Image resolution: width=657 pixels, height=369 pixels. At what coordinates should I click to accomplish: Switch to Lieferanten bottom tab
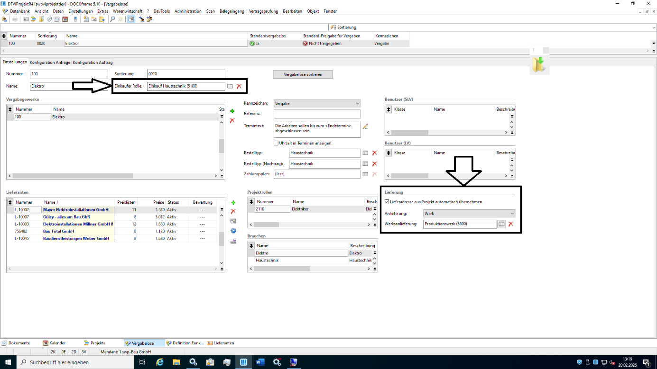click(x=221, y=343)
